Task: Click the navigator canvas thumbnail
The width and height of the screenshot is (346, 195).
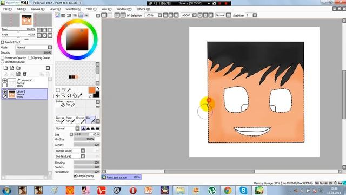Action: point(27,19)
